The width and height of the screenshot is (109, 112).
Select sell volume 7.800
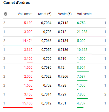tap(81, 94)
